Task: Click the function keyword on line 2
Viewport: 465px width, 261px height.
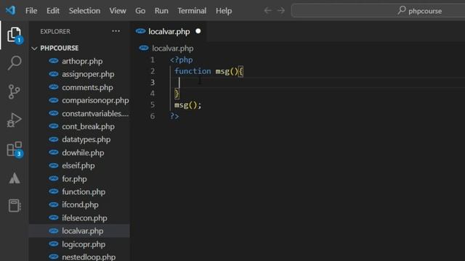Action: click(193, 71)
